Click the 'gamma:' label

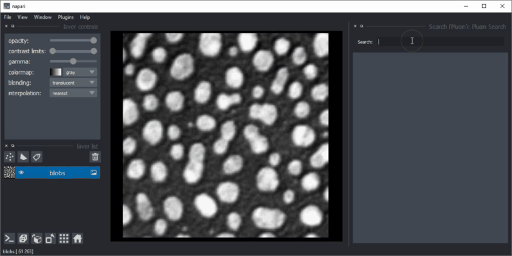tap(19, 62)
